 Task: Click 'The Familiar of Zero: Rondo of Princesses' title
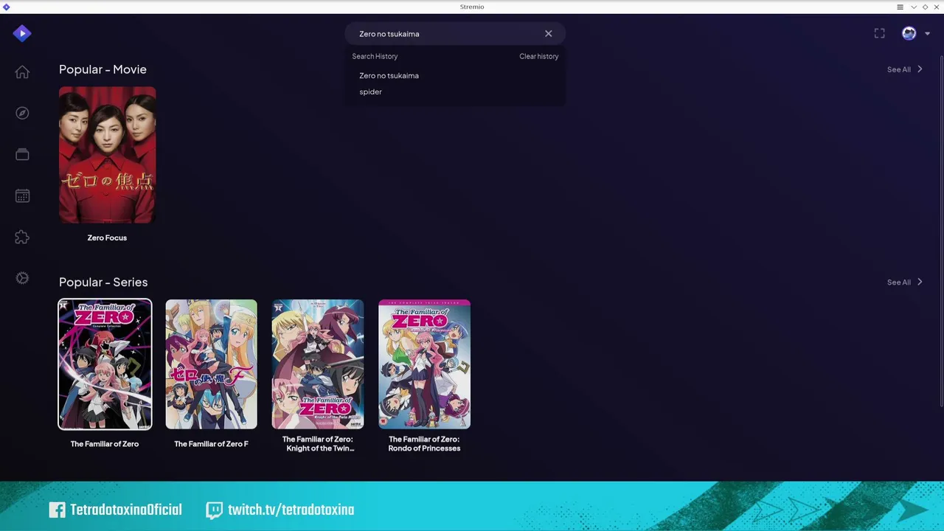[x=424, y=443]
